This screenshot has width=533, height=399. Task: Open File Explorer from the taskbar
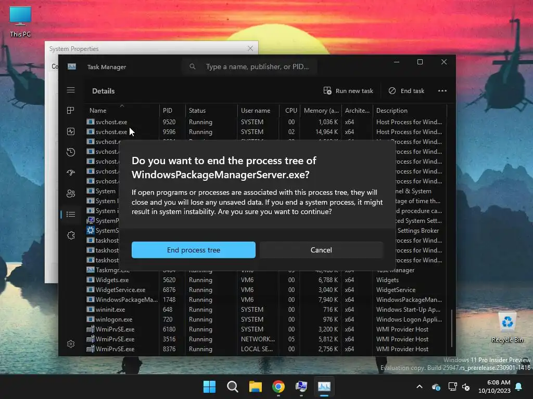pos(255,387)
